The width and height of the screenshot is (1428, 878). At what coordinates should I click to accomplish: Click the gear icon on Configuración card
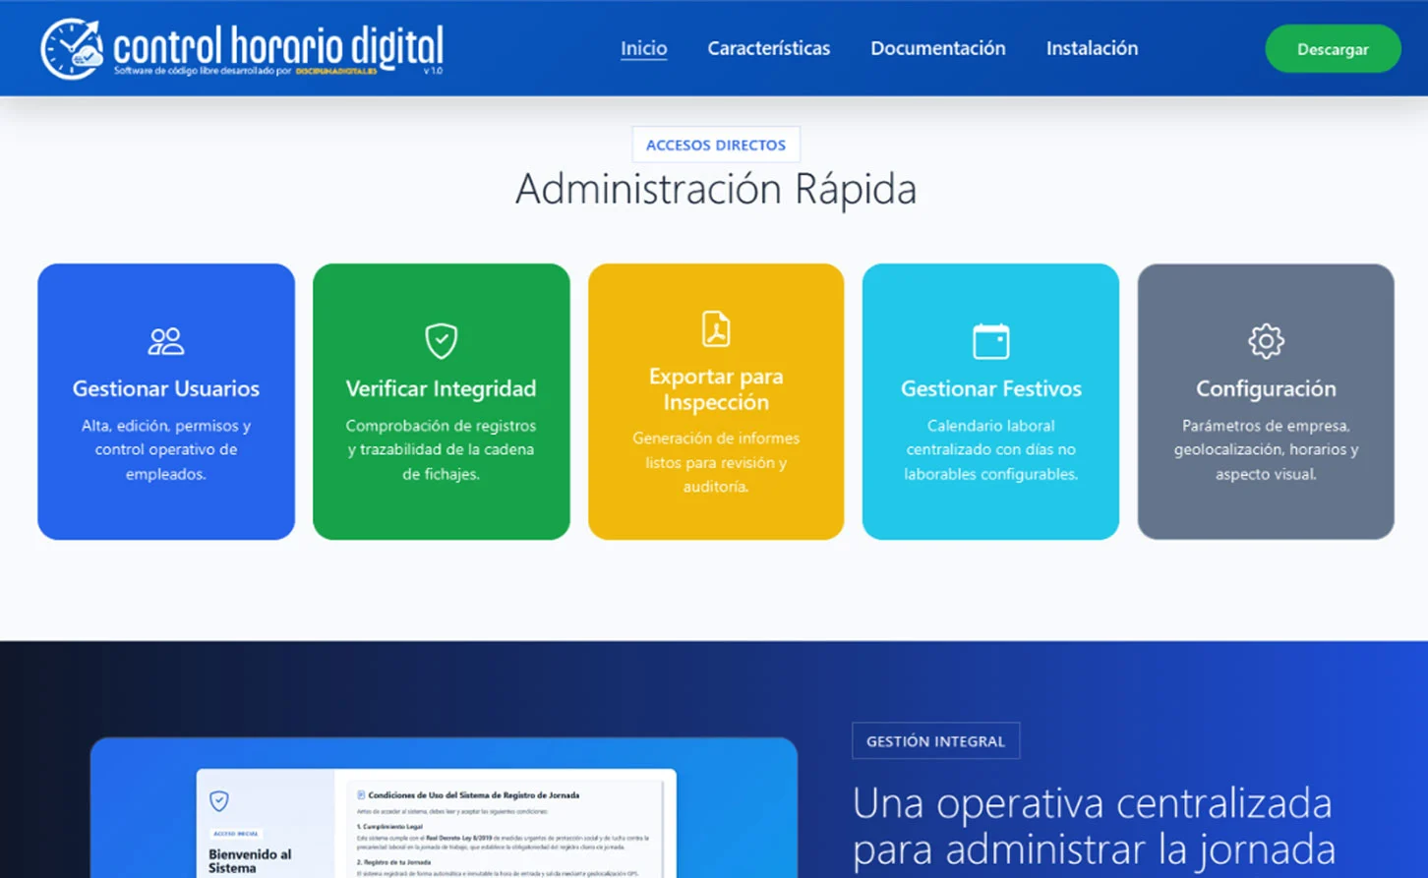(1266, 341)
